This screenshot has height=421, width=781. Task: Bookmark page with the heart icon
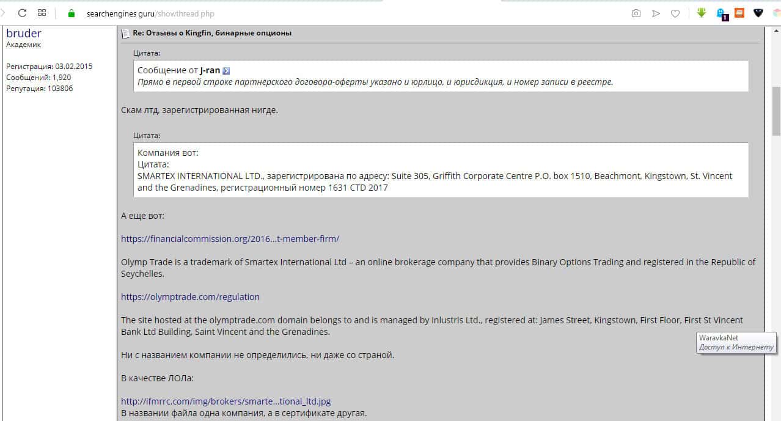675,13
